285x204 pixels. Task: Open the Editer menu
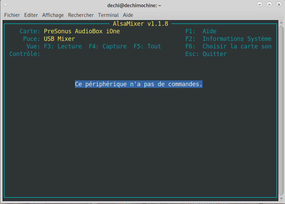[x=31, y=15]
